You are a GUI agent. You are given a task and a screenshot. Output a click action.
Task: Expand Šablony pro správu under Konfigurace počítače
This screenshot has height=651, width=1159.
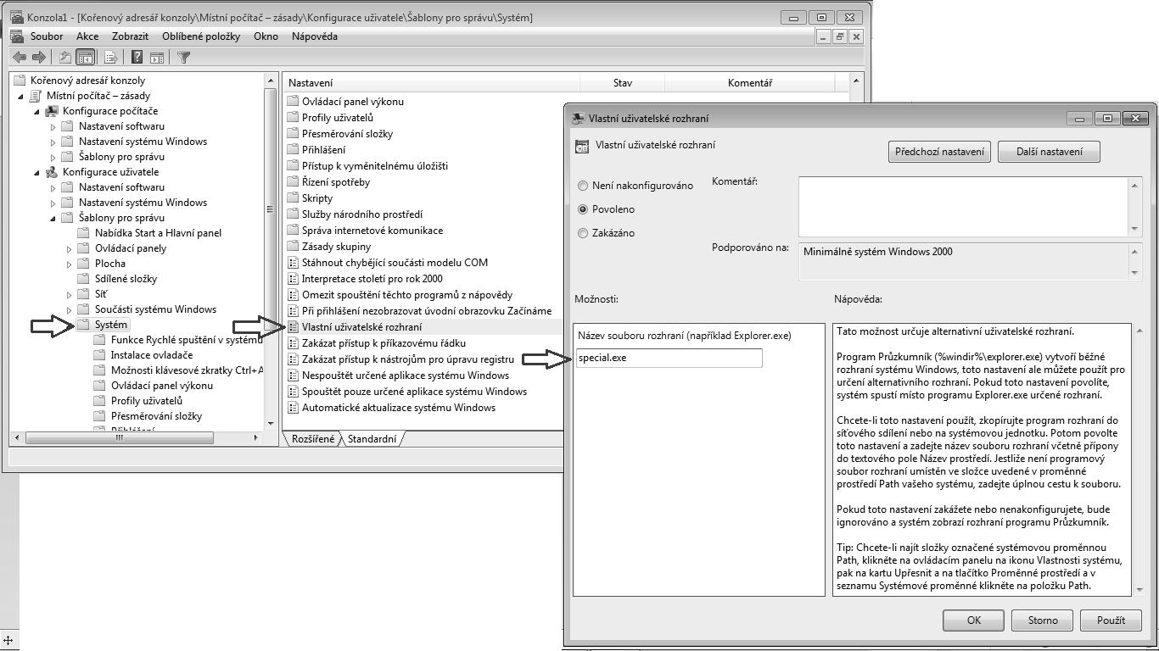(x=53, y=157)
